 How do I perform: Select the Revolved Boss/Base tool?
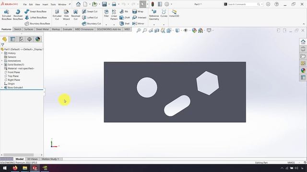[x=18, y=15]
